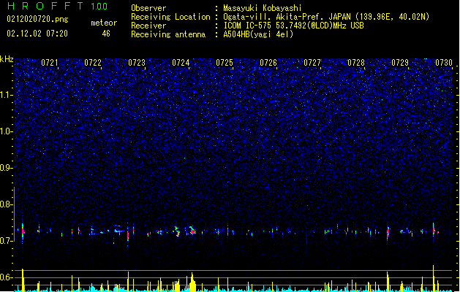Click the 0.6 kHz frequency axis label
This screenshot has height=292, width=460.
pos(6,277)
